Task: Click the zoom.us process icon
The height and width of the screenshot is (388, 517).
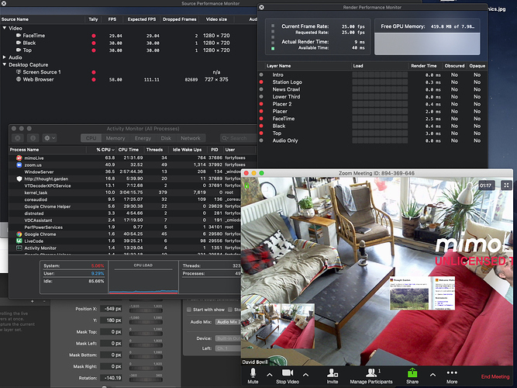Action: coord(19,165)
